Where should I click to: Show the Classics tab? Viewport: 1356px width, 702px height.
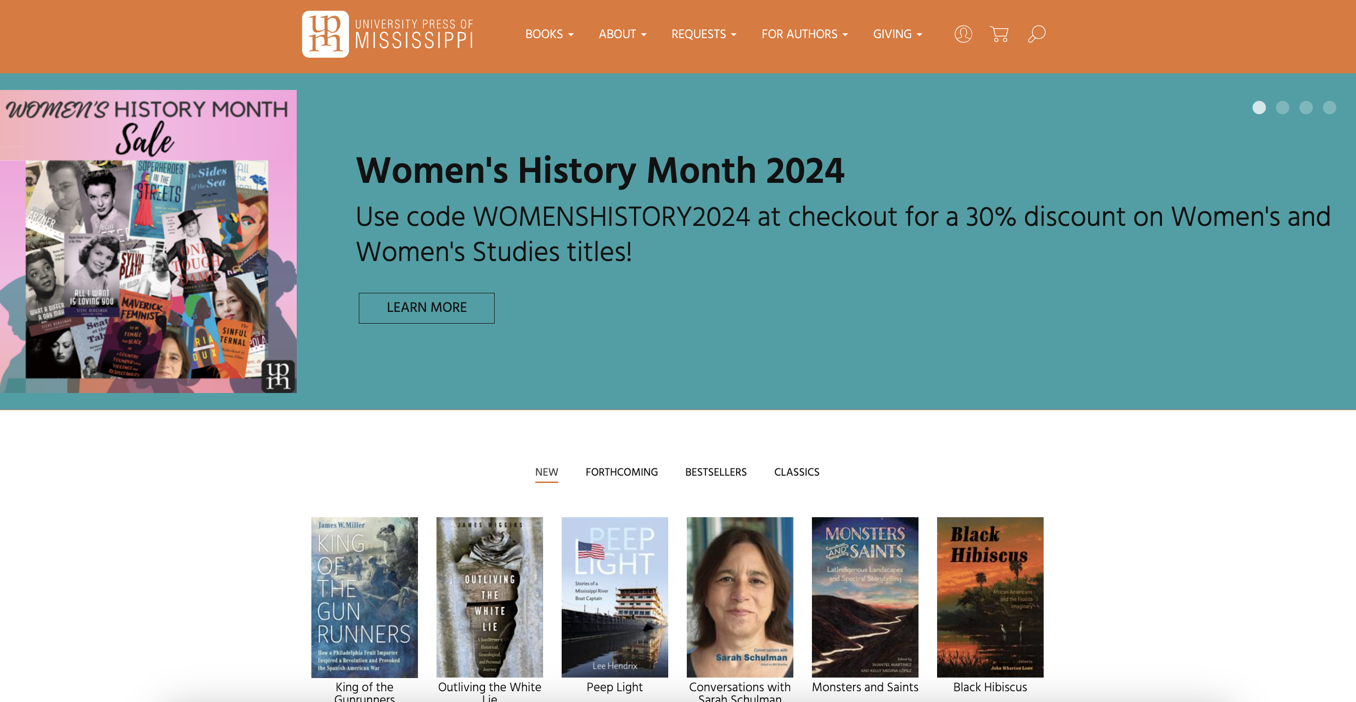[796, 472]
